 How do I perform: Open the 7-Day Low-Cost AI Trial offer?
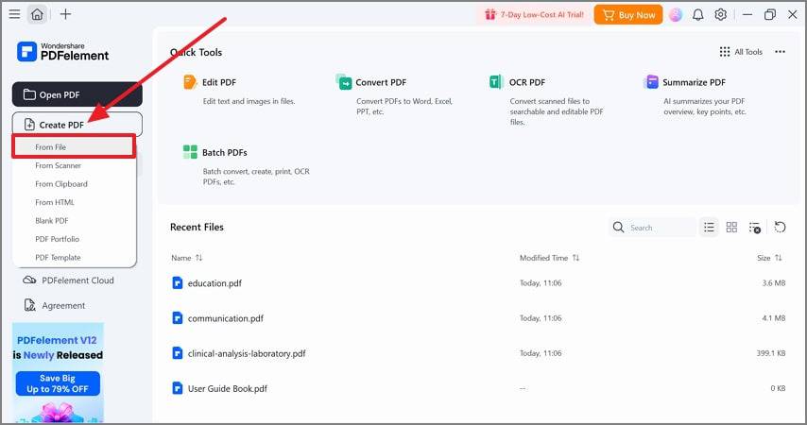(x=534, y=15)
